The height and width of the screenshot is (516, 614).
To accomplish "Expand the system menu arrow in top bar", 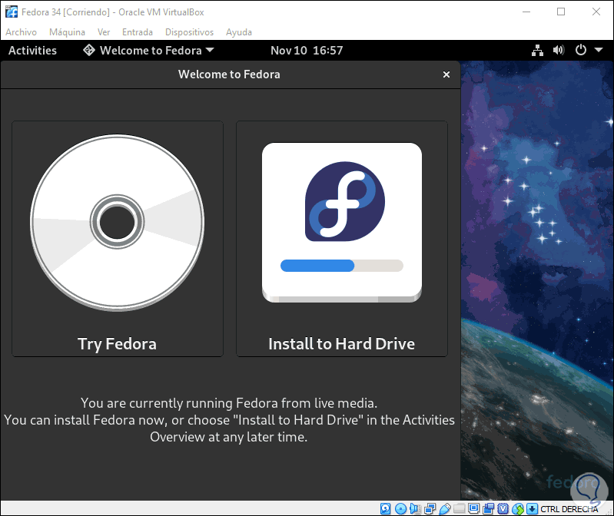I will click(599, 50).
